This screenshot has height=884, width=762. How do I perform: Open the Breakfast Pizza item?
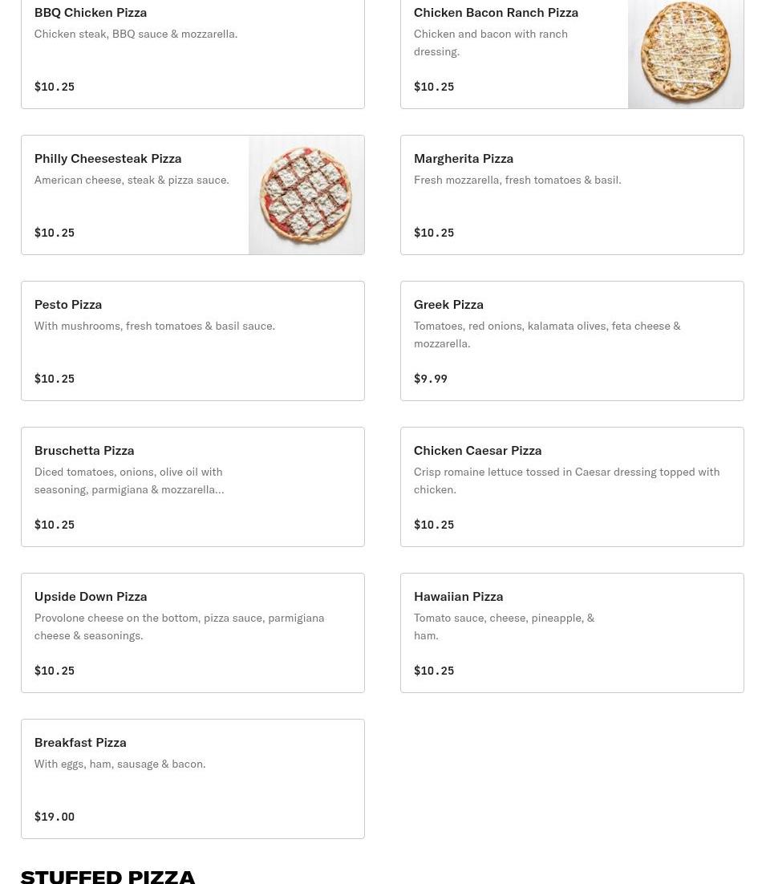click(193, 779)
